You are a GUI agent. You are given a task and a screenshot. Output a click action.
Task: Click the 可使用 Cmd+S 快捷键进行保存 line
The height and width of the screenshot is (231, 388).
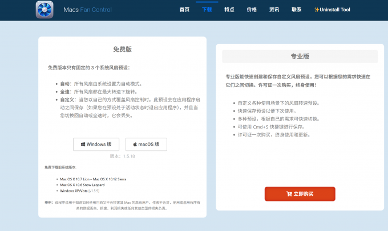(272, 127)
